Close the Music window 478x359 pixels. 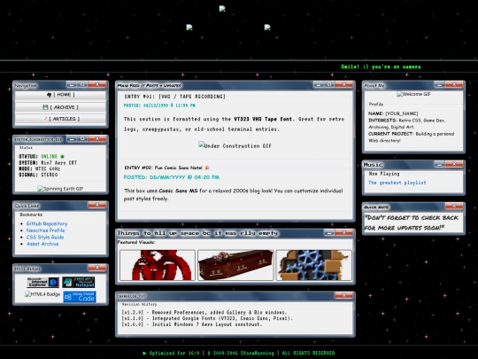[454, 164]
